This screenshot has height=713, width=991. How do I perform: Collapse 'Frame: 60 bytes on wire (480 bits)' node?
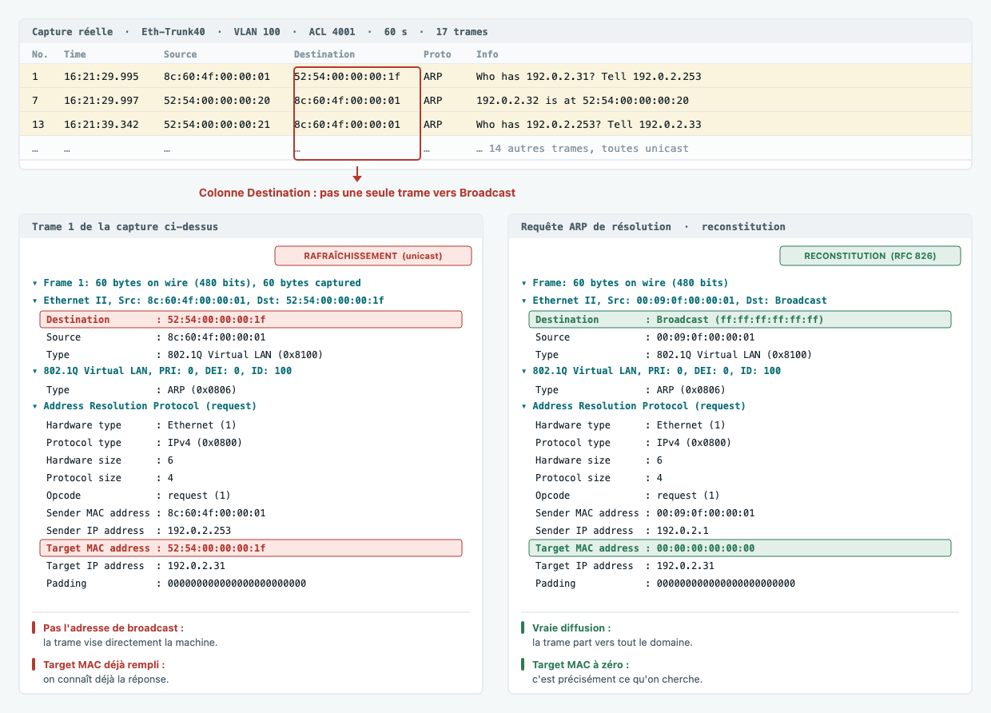pyautogui.click(x=524, y=283)
